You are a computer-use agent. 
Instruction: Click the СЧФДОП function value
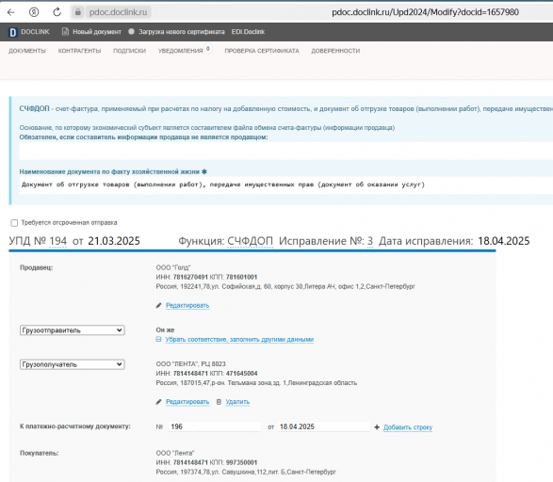click(x=250, y=241)
